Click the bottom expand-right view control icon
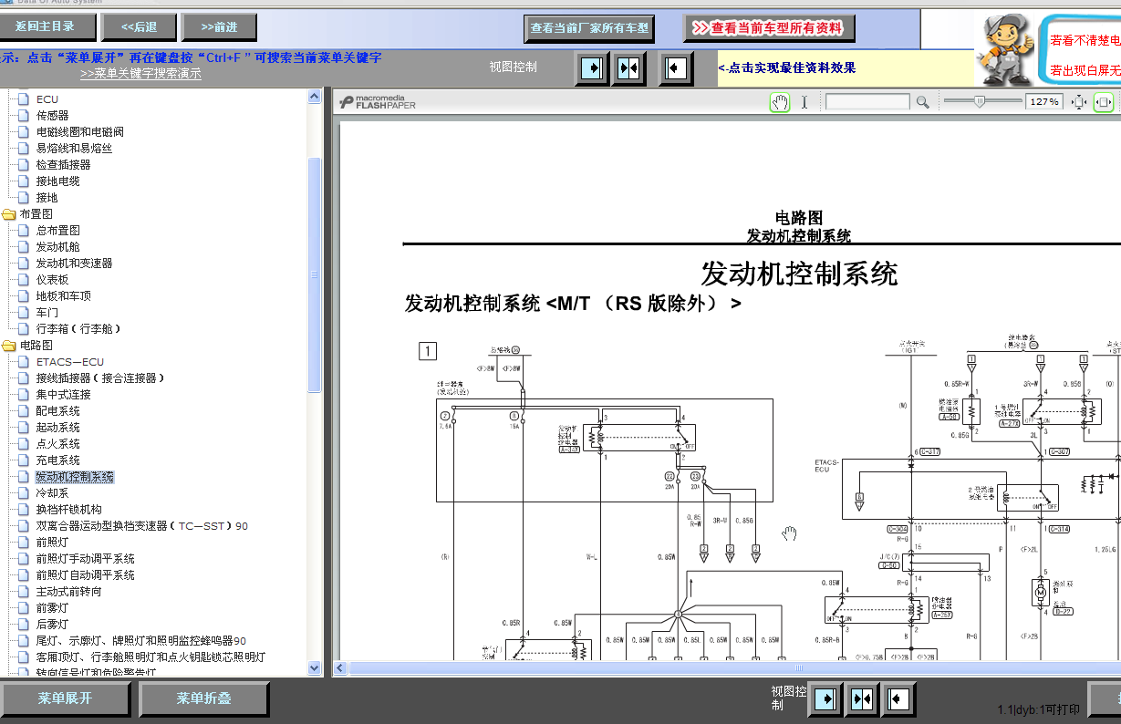Image resolution: width=1121 pixels, height=724 pixels. (826, 698)
